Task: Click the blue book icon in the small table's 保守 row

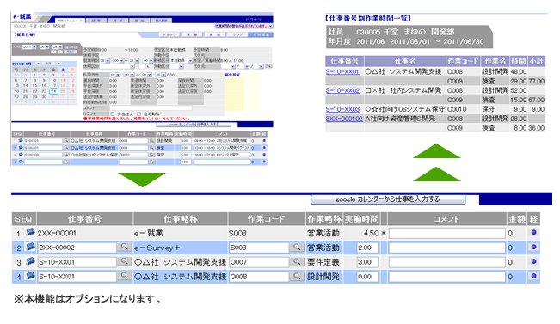Action: tap(21, 155)
